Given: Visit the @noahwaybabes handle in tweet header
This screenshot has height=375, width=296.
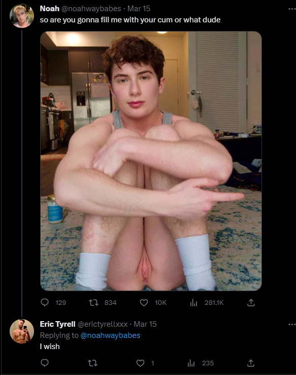Looking at the screenshot, I should pyautogui.click(x=91, y=9).
